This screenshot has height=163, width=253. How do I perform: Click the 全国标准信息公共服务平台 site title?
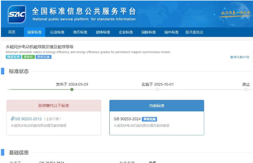[84, 11]
